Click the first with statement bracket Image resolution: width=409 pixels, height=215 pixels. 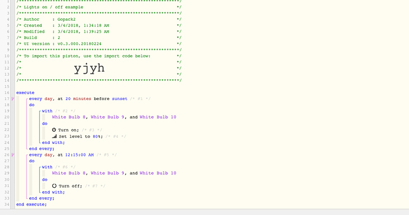click(47, 111)
